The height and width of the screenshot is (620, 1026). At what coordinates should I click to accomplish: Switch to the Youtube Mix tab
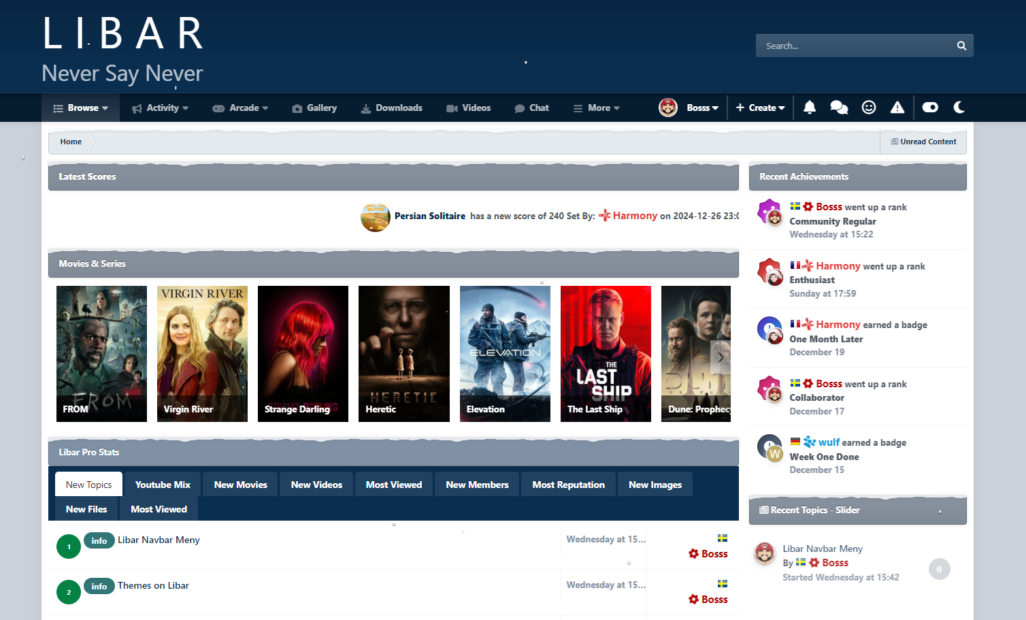[x=163, y=485]
